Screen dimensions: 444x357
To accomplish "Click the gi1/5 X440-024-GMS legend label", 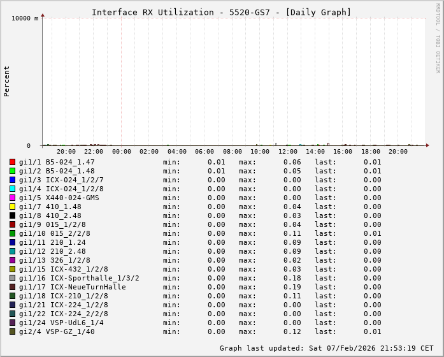I will coord(59,198).
